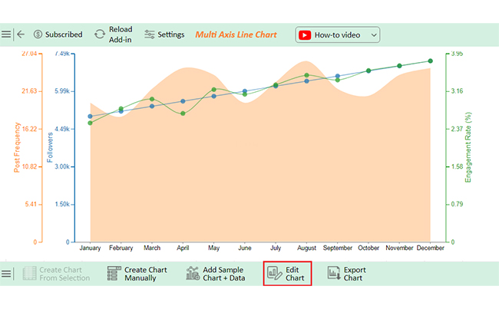
Task: Click the Post Frequency axis label
Action: coord(17,147)
